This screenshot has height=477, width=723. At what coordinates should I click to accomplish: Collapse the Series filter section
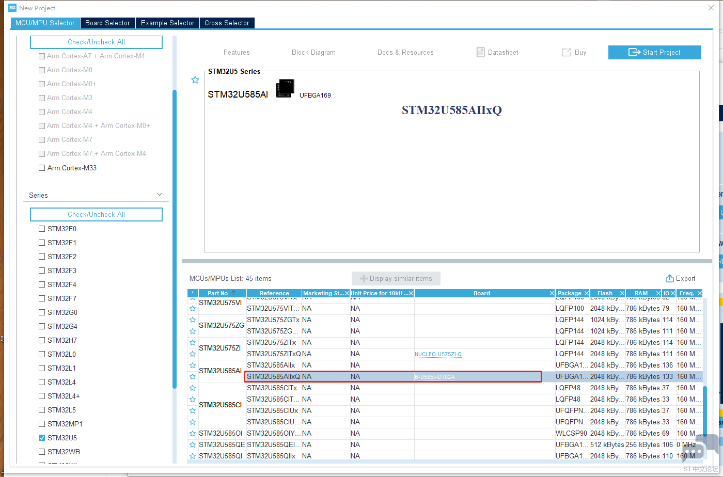[160, 195]
